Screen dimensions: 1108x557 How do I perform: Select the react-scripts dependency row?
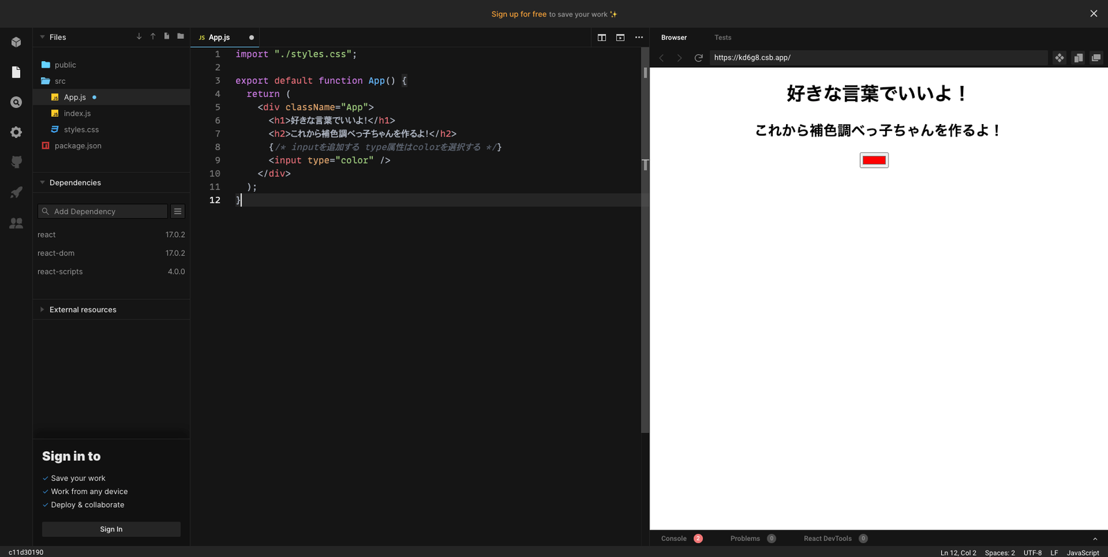coord(111,272)
